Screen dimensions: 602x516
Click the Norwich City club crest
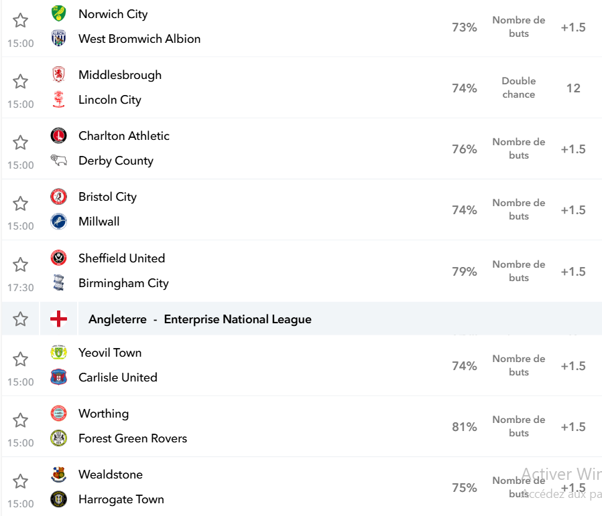click(58, 13)
